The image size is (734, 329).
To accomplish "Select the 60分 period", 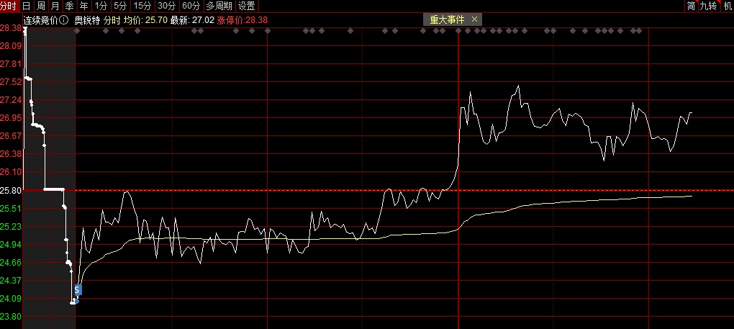I will click(x=191, y=6).
